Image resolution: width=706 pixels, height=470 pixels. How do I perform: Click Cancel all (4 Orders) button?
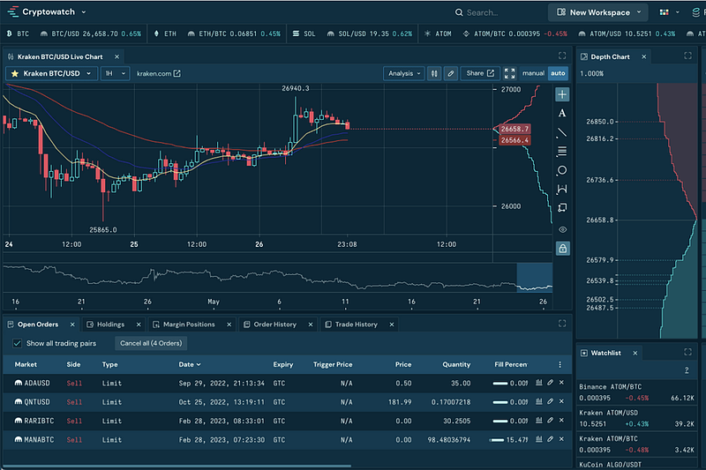tap(149, 343)
